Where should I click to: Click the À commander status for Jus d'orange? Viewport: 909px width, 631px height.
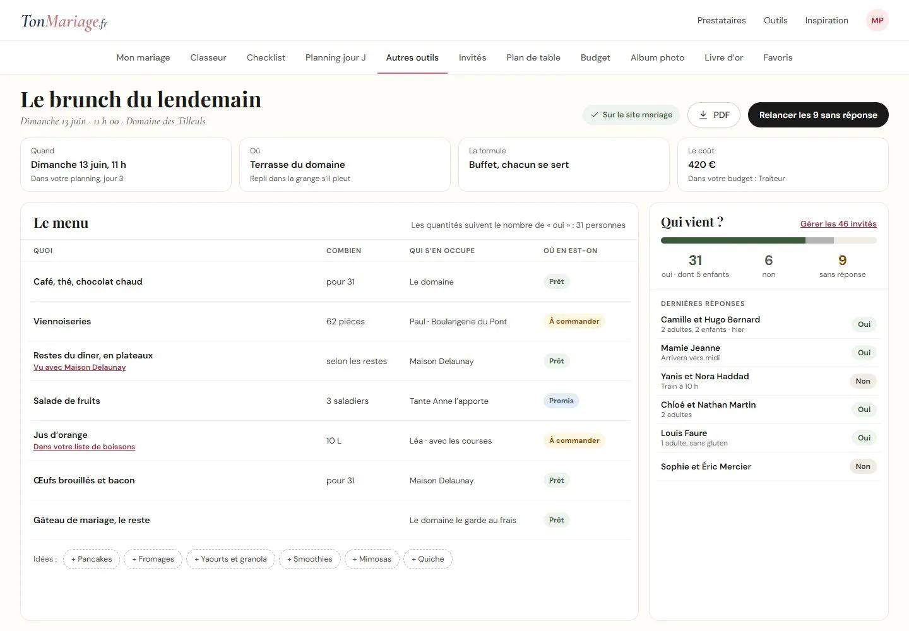pyautogui.click(x=574, y=440)
